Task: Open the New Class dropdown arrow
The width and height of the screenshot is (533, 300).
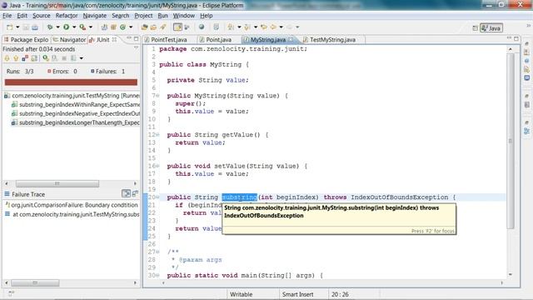Action: pyautogui.click(x=131, y=27)
